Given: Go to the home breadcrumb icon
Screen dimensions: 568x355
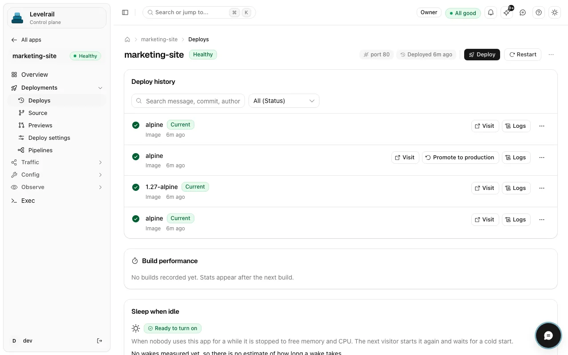Looking at the screenshot, I should pyautogui.click(x=127, y=39).
